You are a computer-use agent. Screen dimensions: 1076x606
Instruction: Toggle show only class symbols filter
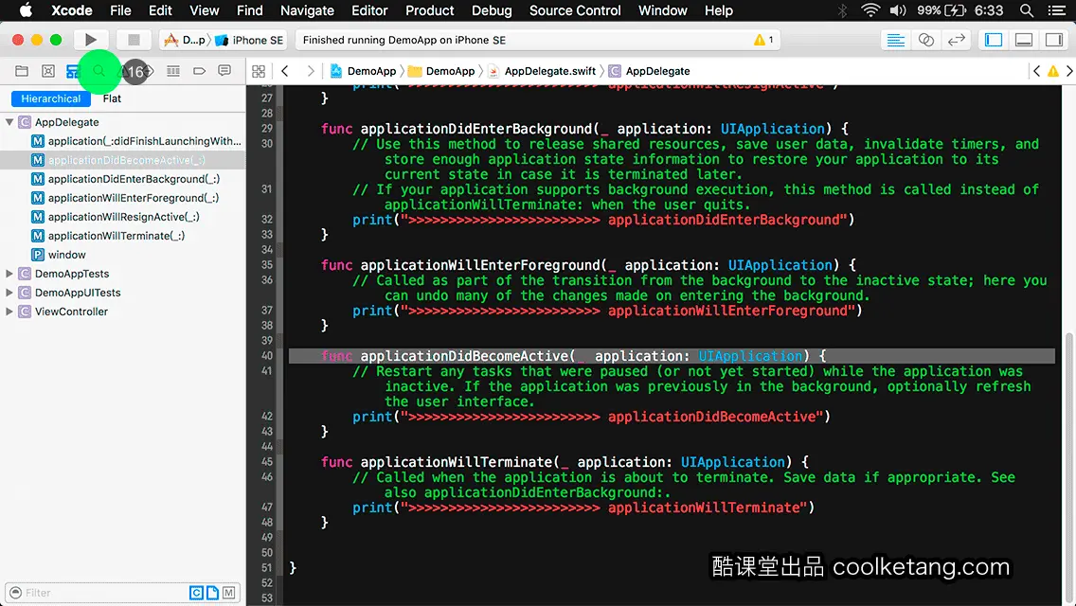pyautogui.click(x=196, y=593)
